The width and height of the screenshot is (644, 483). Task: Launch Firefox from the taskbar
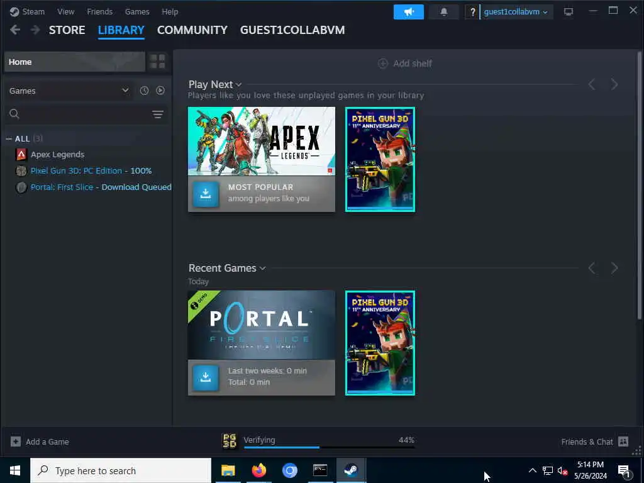[258, 470]
